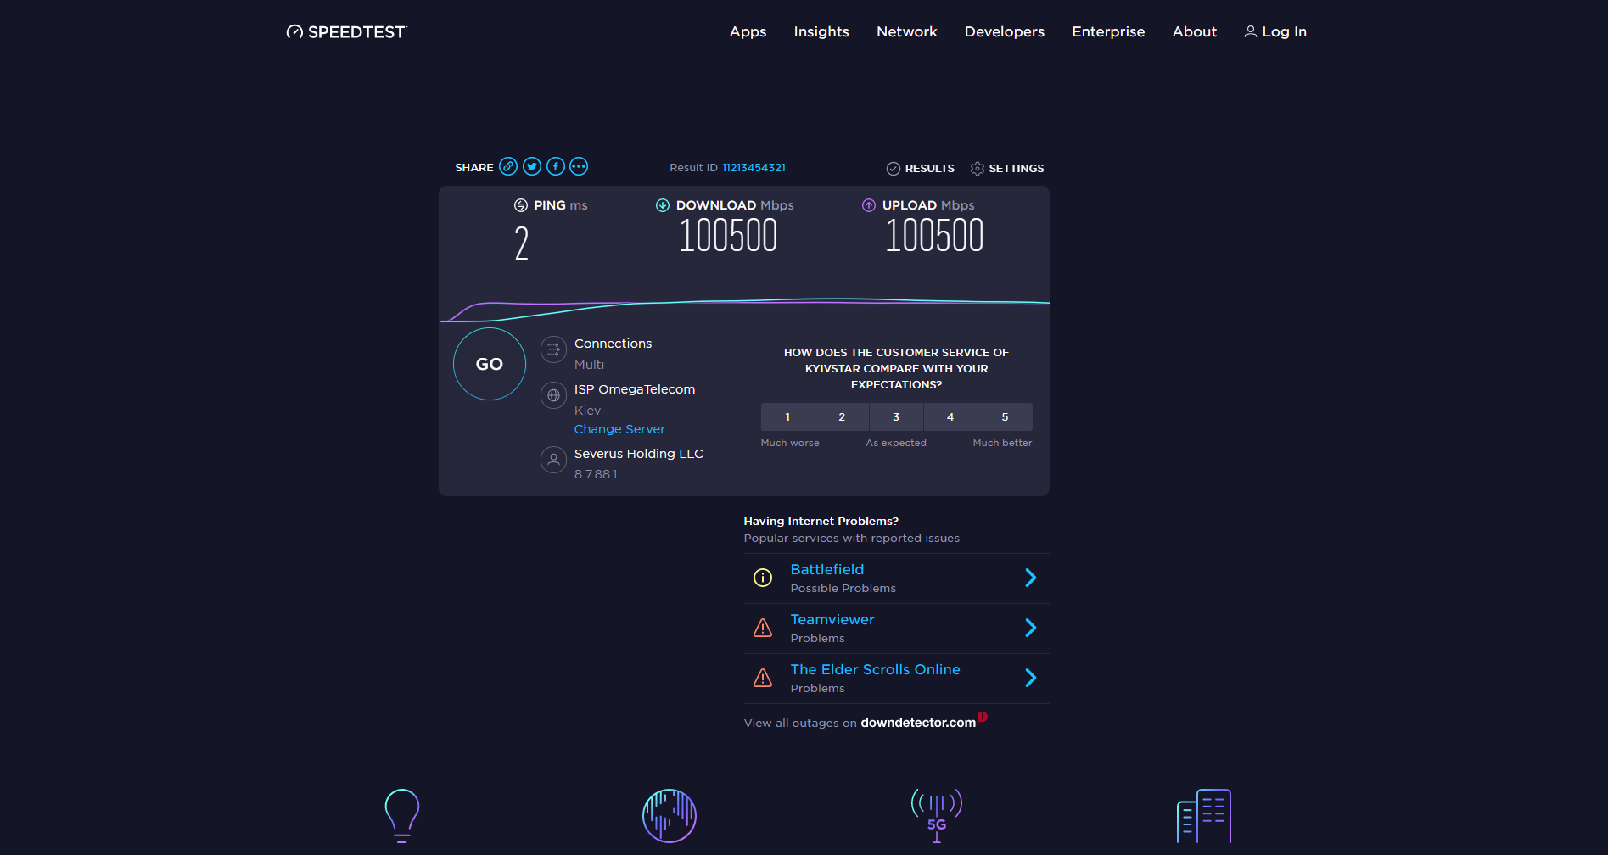
Task: Open the Insights menu
Action: pyautogui.click(x=821, y=31)
